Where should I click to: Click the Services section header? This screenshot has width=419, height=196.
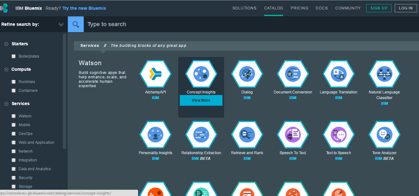(90, 46)
